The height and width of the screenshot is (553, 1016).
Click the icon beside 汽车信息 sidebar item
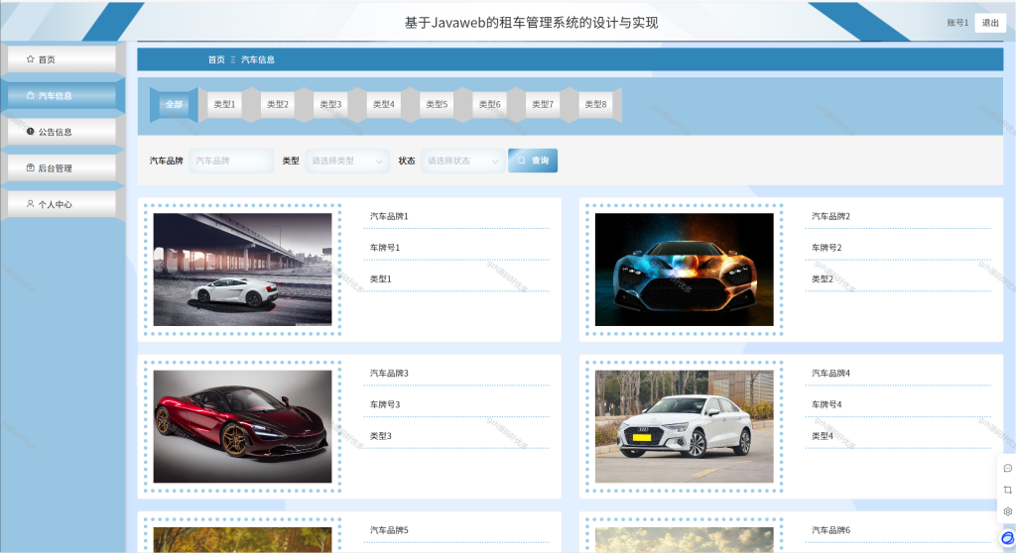coord(30,95)
